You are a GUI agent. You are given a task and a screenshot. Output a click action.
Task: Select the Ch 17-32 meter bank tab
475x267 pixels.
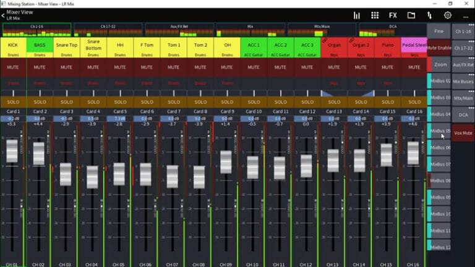[x=108, y=30]
